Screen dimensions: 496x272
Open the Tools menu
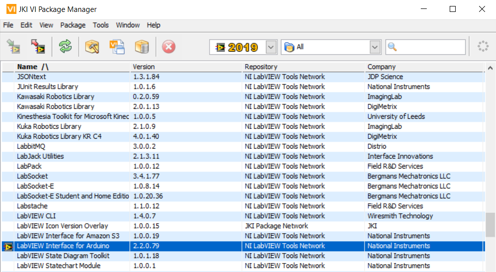[x=101, y=25]
